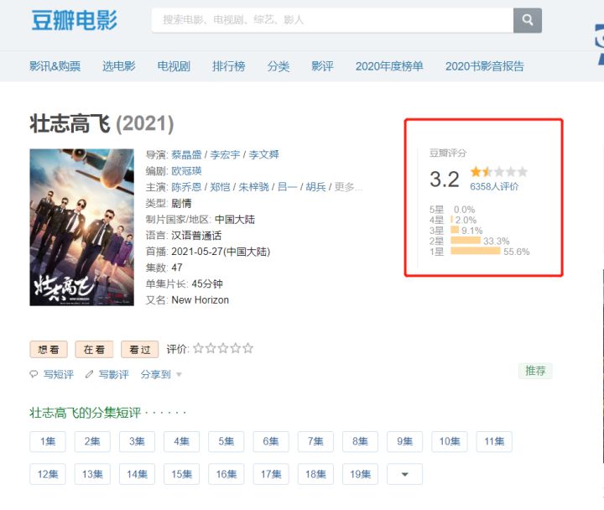
Task: Click the 推荐 button
Action: (x=535, y=371)
